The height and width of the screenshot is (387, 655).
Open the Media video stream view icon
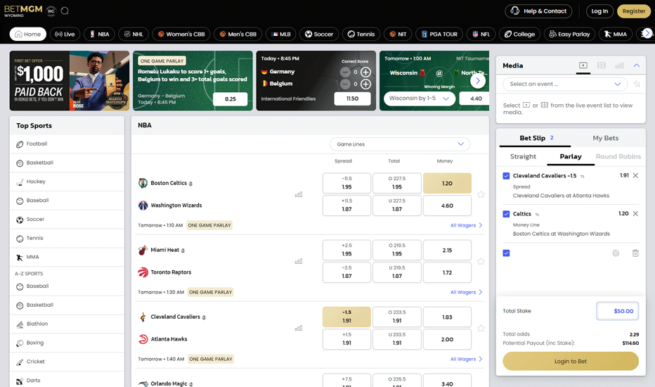tap(583, 65)
